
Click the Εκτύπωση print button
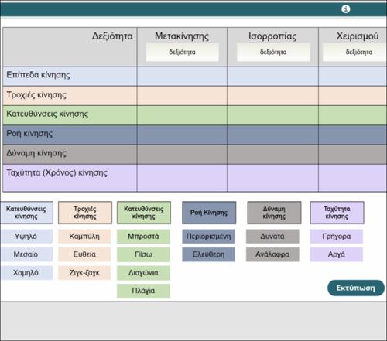pos(356,288)
